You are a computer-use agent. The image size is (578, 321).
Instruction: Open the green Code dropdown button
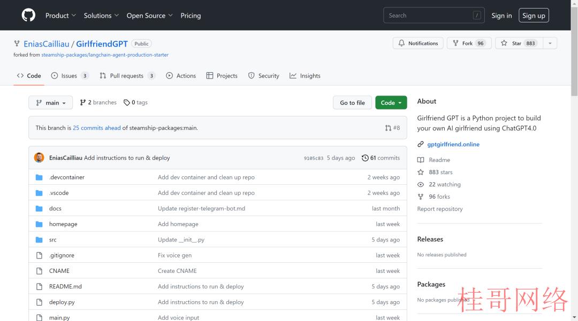pos(391,103)
